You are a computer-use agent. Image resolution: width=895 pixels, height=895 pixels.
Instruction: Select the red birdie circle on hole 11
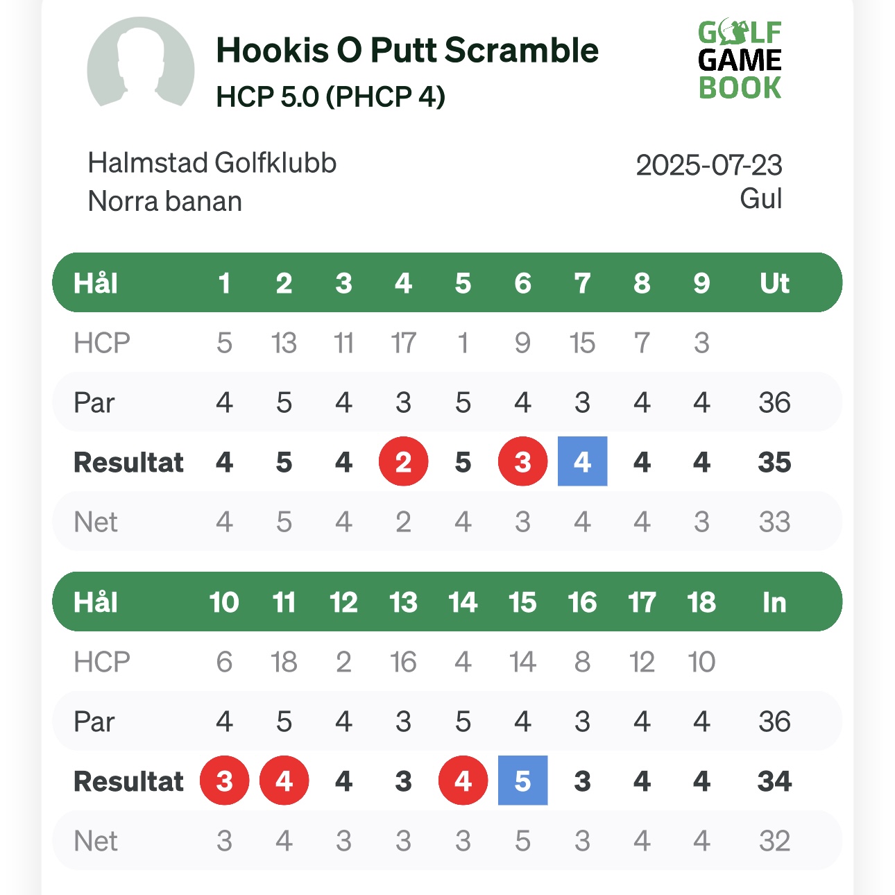coord(284,781)
